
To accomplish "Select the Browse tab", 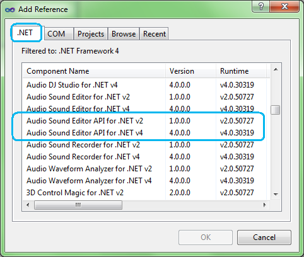I will [124, 34].
